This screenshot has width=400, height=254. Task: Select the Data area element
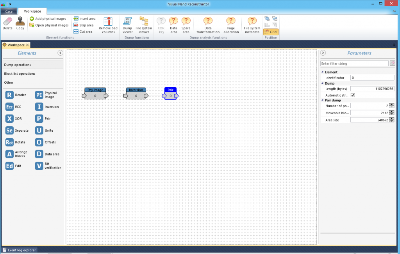(x=47, y=154)
